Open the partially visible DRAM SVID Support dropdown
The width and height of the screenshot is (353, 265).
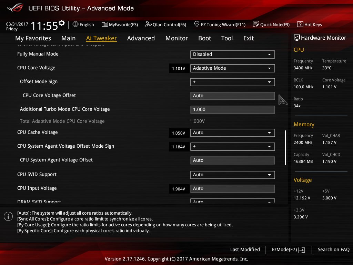[233, 200]
